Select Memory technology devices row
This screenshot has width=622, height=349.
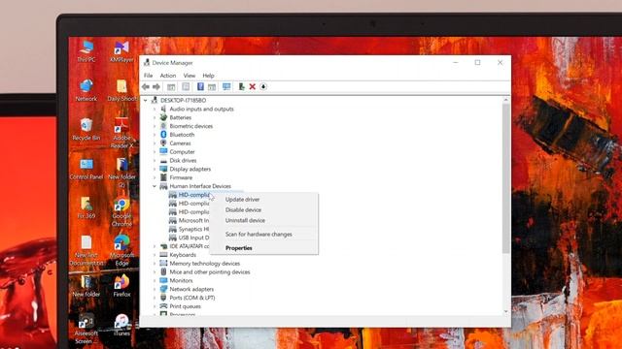pos(199,264)
